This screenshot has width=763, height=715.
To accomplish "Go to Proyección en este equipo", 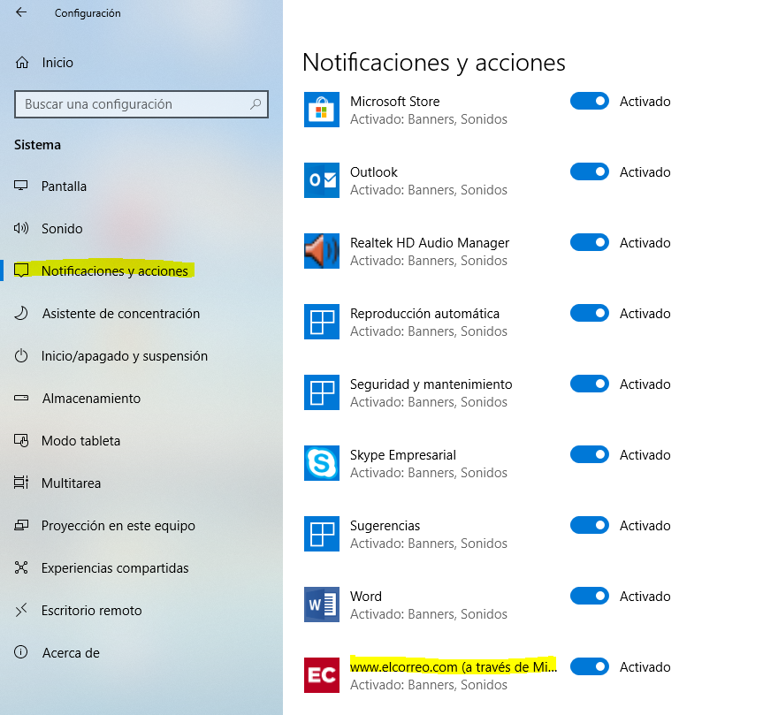I will point(118,526).
